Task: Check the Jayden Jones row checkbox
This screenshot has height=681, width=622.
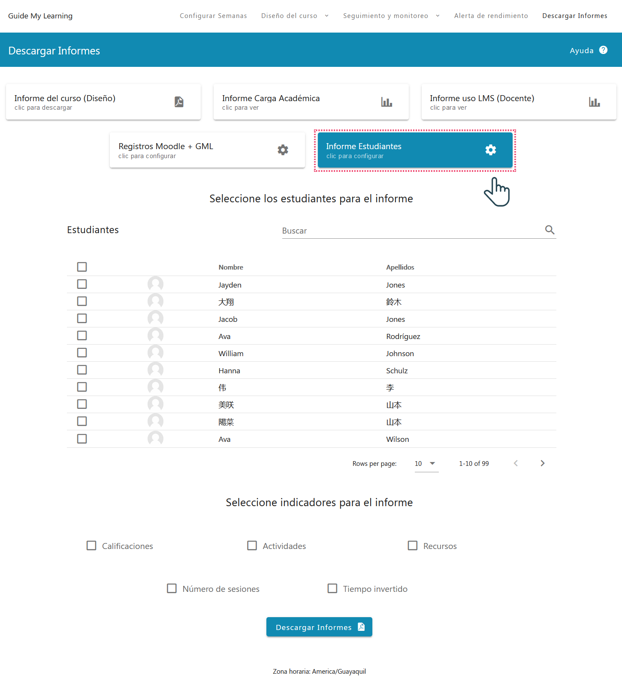Action: click(82, 284)
